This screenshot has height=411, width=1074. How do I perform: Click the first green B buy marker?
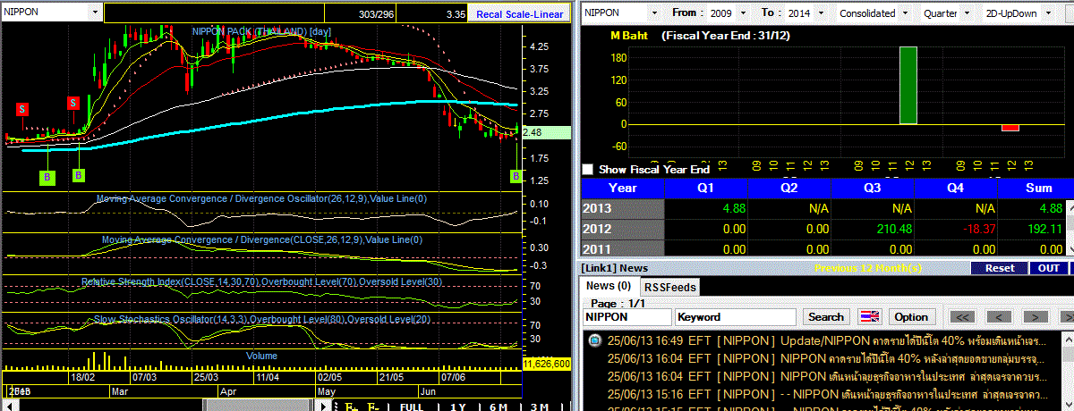(x=47, y=177)
